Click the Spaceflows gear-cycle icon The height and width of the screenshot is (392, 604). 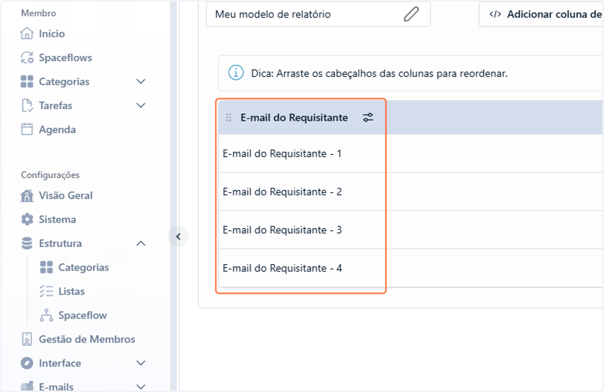[x=27, y=58]
